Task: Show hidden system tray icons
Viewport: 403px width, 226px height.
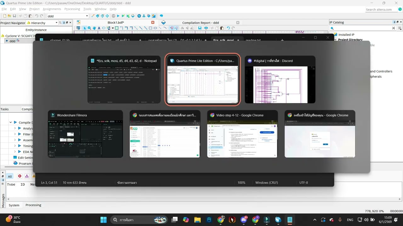Action: pos(315,220)
